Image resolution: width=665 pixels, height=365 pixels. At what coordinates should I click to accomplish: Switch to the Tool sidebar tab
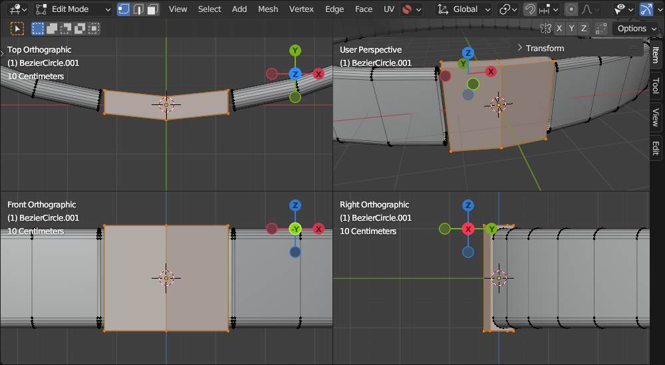655,85
